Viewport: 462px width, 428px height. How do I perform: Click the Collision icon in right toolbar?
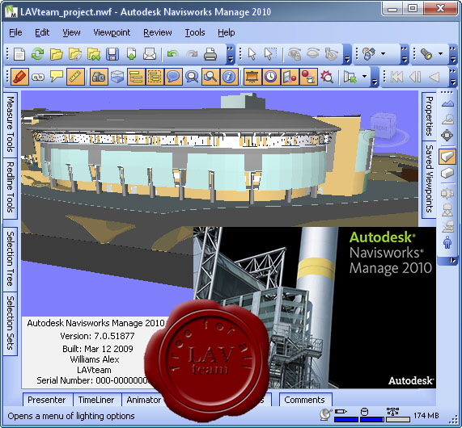tap(447, 193)
